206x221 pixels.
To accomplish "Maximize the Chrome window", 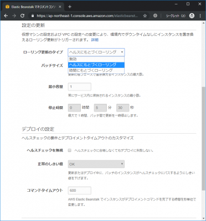I will (x=188, y=4).
